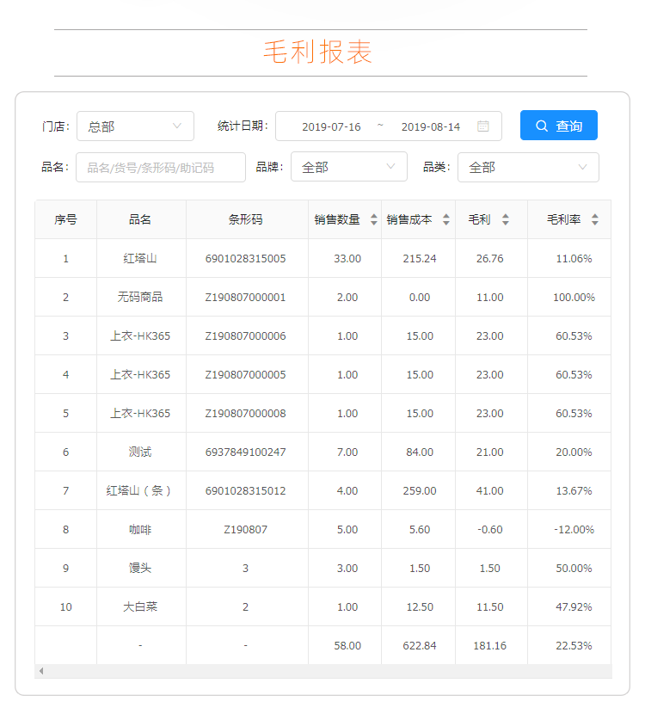This screenshot has height=720, width=645.
Task: Click barcode 6937849100247
Action: click(246, 452)
